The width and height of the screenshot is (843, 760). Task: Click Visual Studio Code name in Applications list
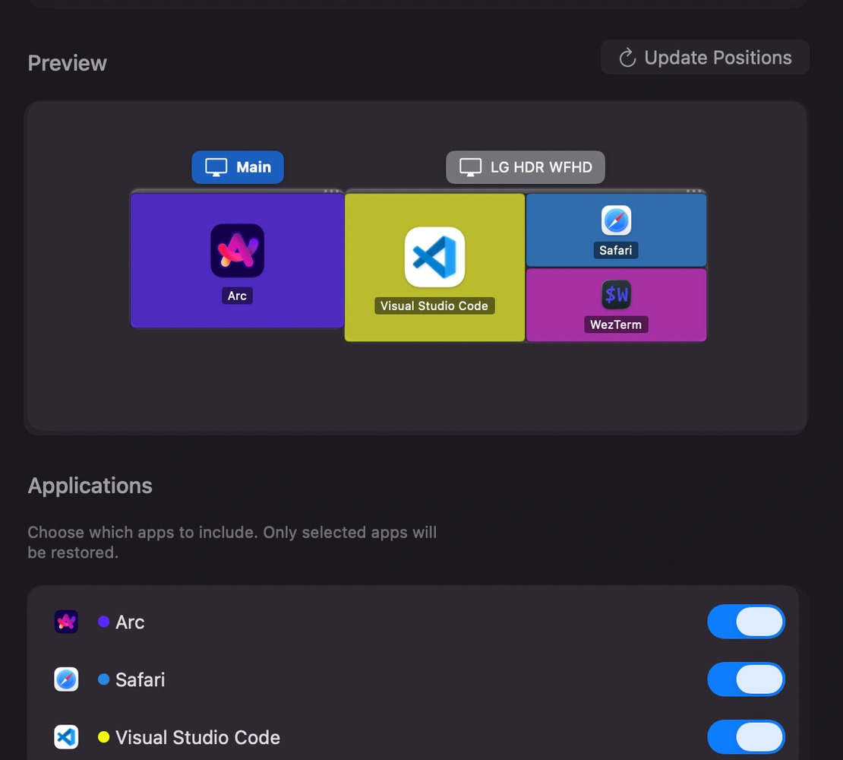(x=198, y=737)
